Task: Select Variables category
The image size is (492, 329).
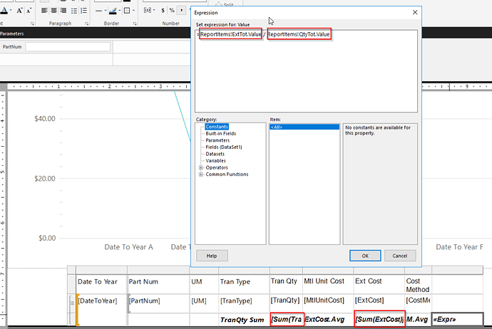Action: pyautogui.click(x=215, y=161)
